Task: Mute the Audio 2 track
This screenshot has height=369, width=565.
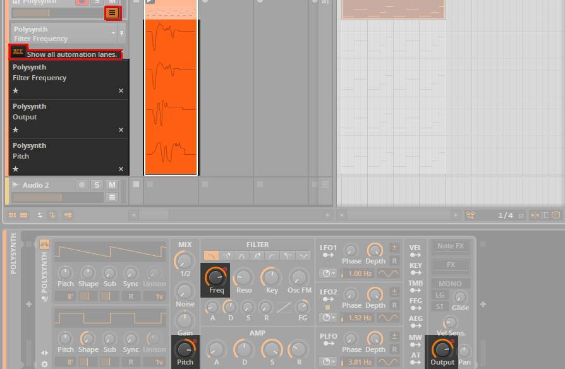Action: [112, 185]
